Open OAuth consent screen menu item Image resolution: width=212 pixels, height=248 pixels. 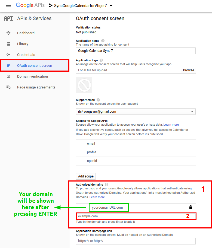[35, 65]
